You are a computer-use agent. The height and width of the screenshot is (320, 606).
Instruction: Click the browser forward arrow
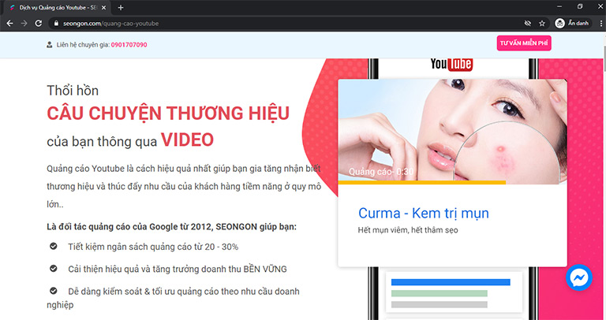[x=24, y=24]
